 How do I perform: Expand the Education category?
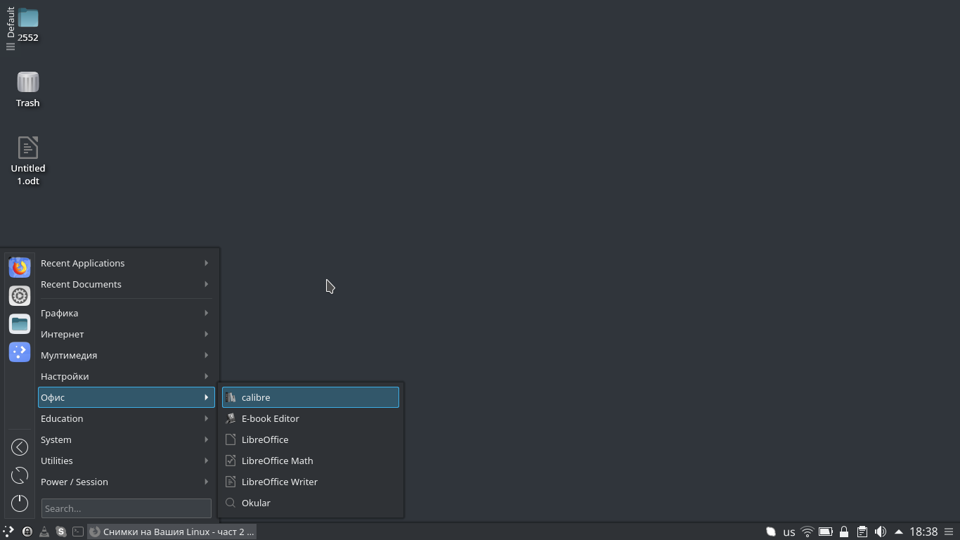126,418
